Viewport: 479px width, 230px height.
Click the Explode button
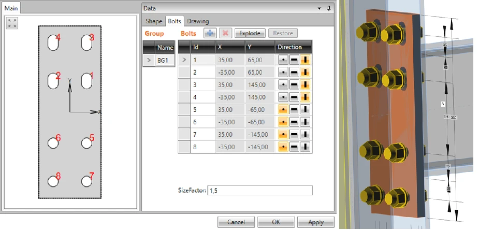(x=250, y=33)
